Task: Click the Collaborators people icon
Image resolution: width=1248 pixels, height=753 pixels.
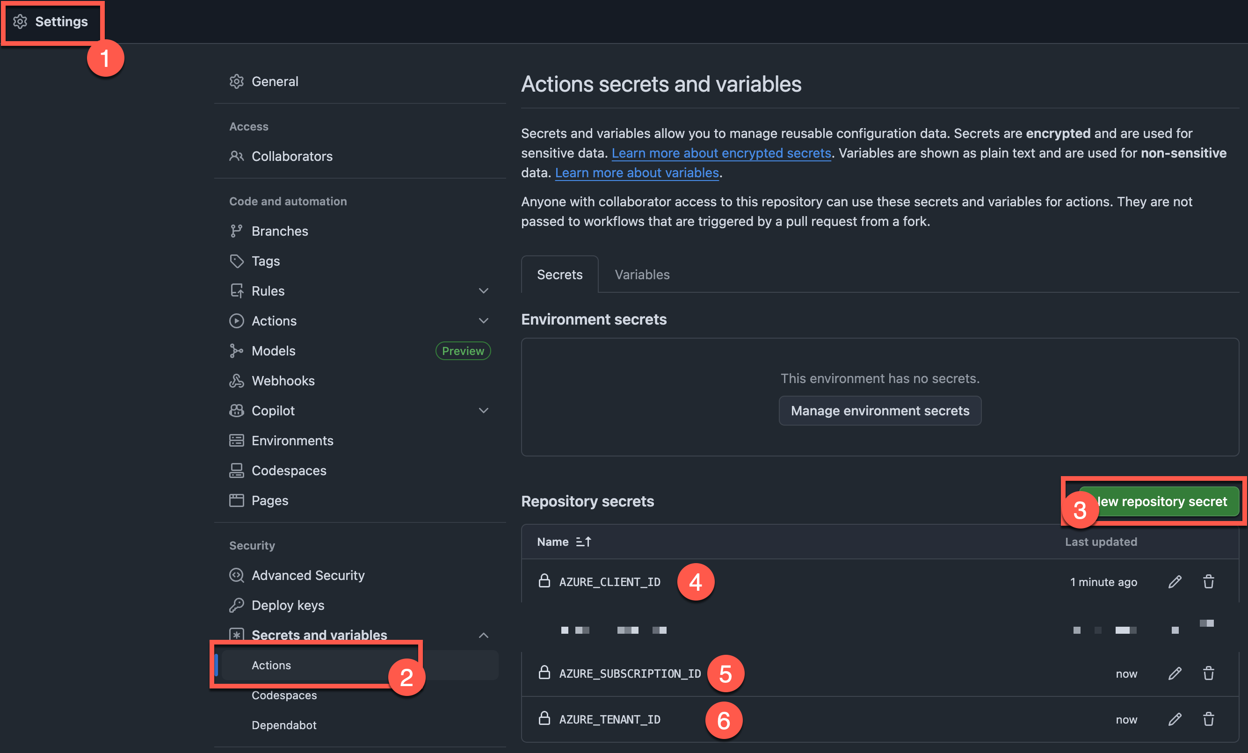Action: (237, 156)
